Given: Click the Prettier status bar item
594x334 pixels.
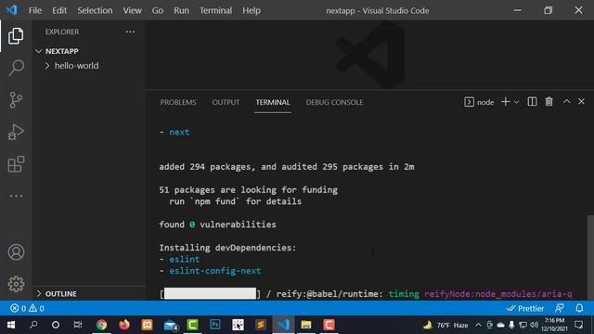Looking at the screenshot, I should pyautogui.click(x=525, y=308).
